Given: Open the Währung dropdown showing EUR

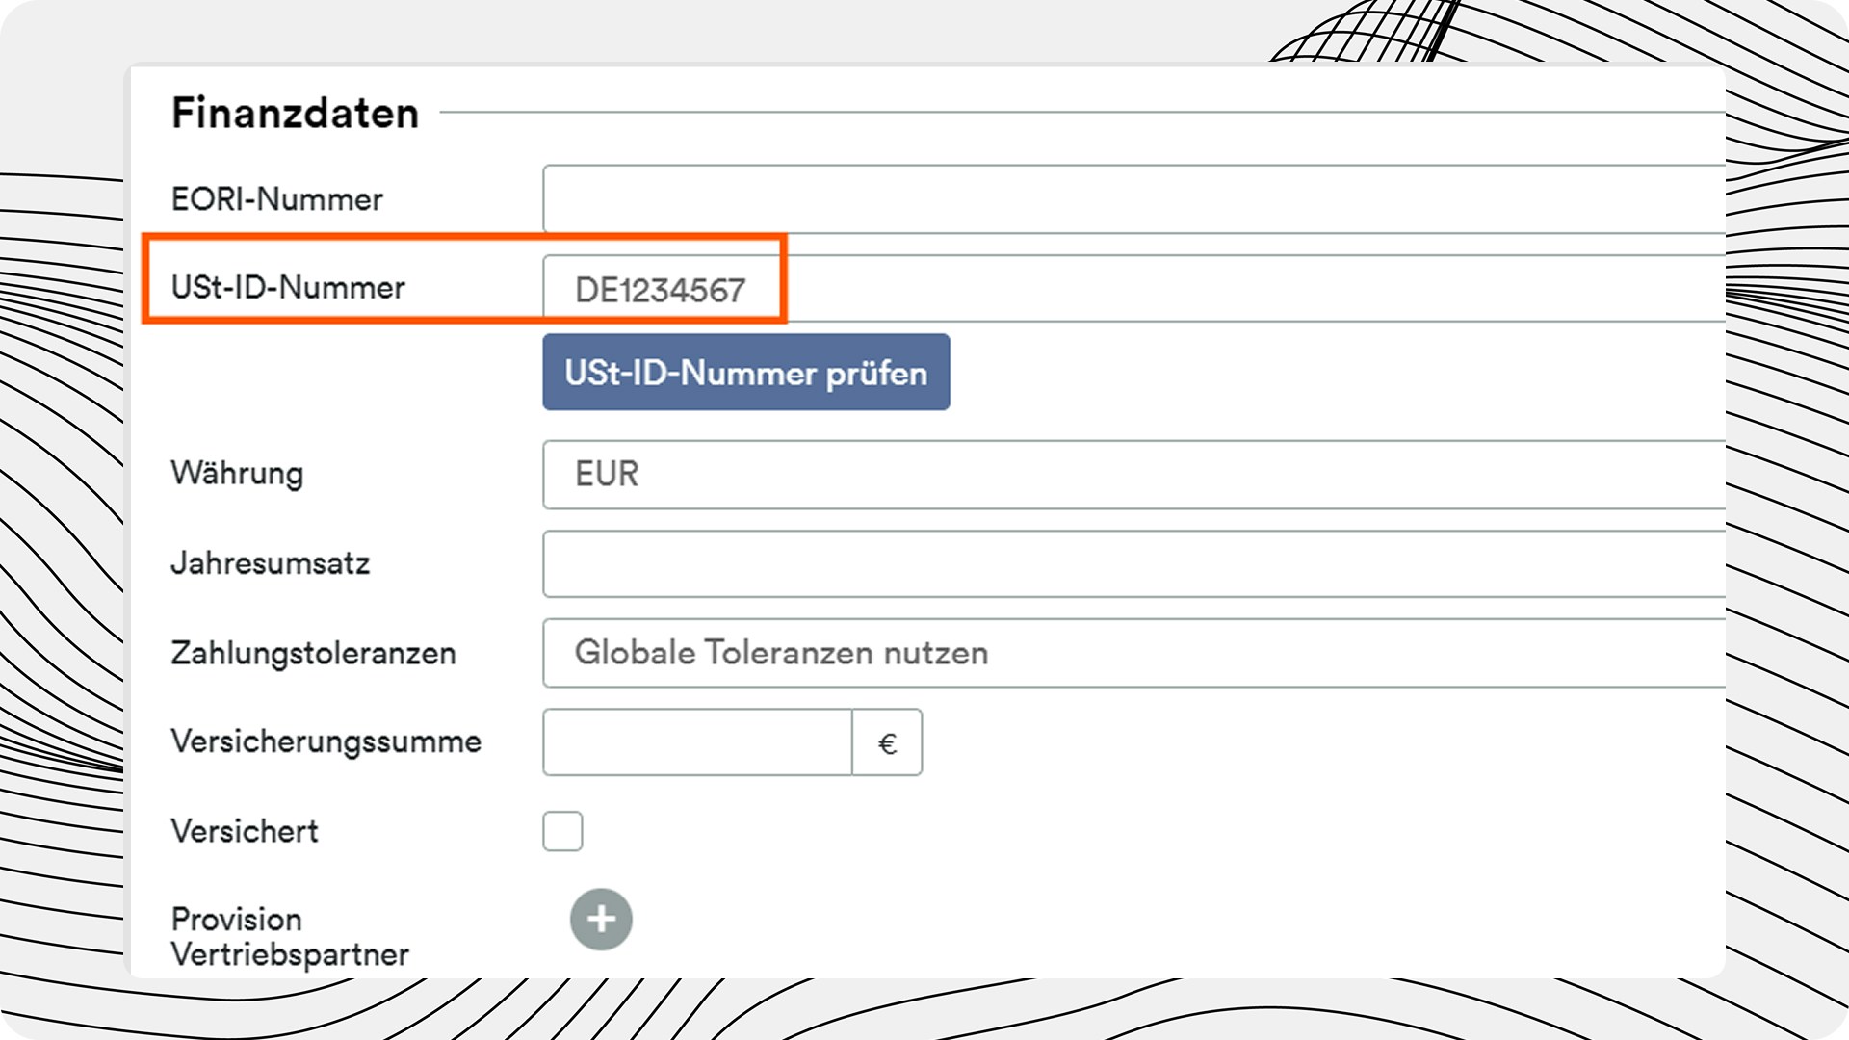Looking at the screenshot, I should coord(1133,474).
